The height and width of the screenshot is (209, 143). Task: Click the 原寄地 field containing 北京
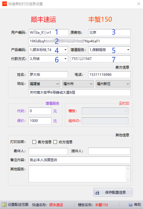tap(109, 33)
